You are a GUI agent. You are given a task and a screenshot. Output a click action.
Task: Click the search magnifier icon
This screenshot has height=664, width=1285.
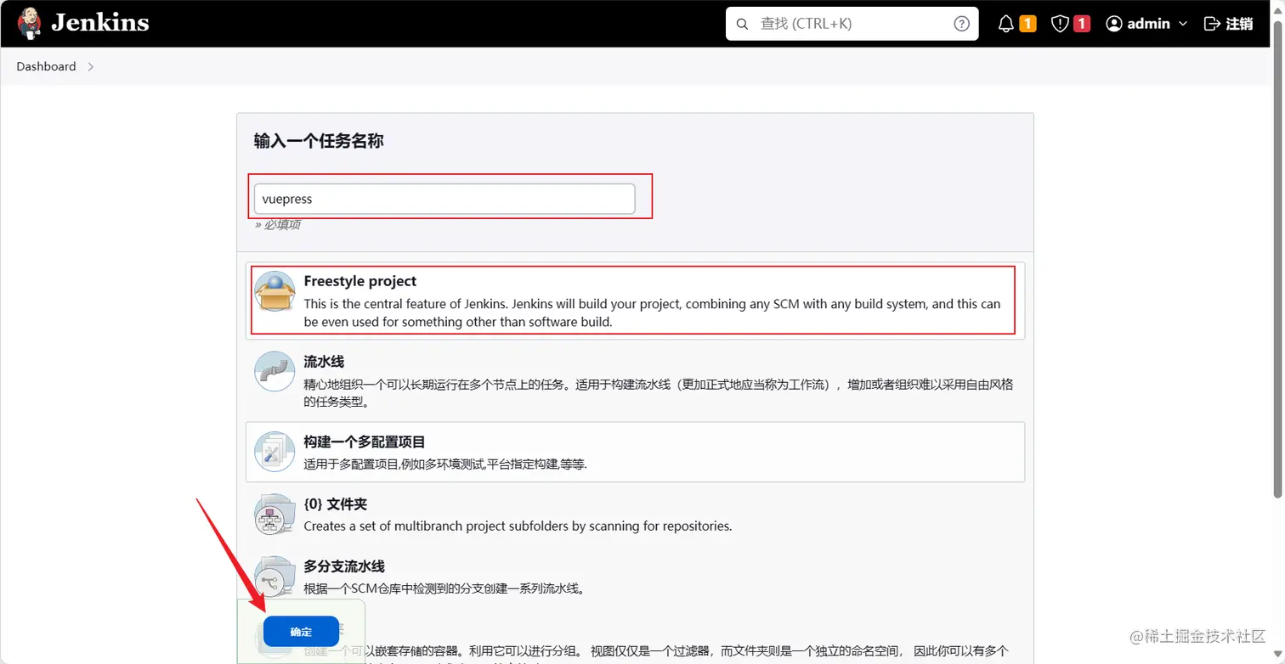pos(742,24)
